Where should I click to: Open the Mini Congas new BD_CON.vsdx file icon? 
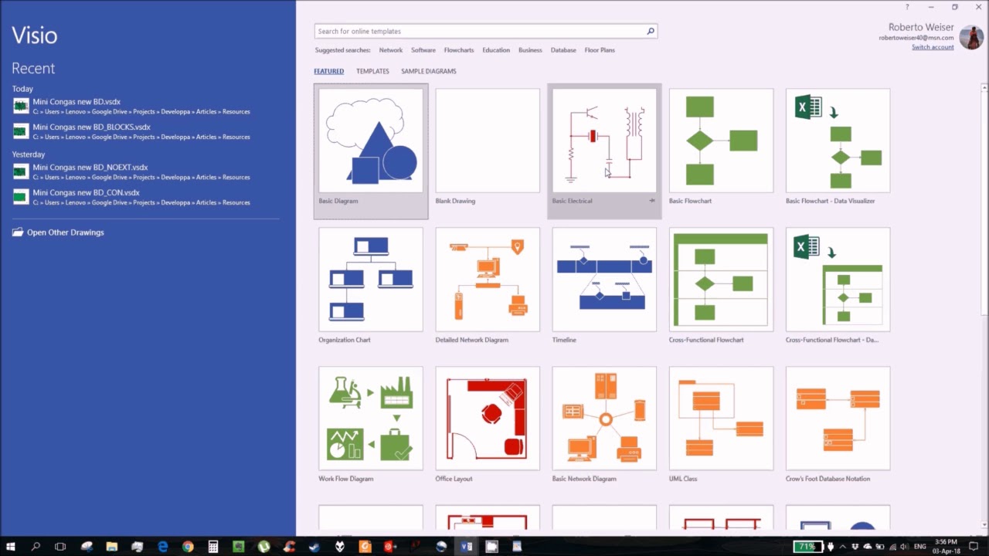point(21,197)
